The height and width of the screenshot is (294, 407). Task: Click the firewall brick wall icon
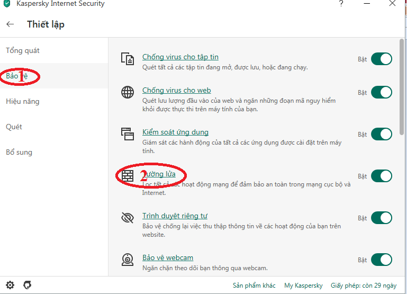(x=128, y=176)
